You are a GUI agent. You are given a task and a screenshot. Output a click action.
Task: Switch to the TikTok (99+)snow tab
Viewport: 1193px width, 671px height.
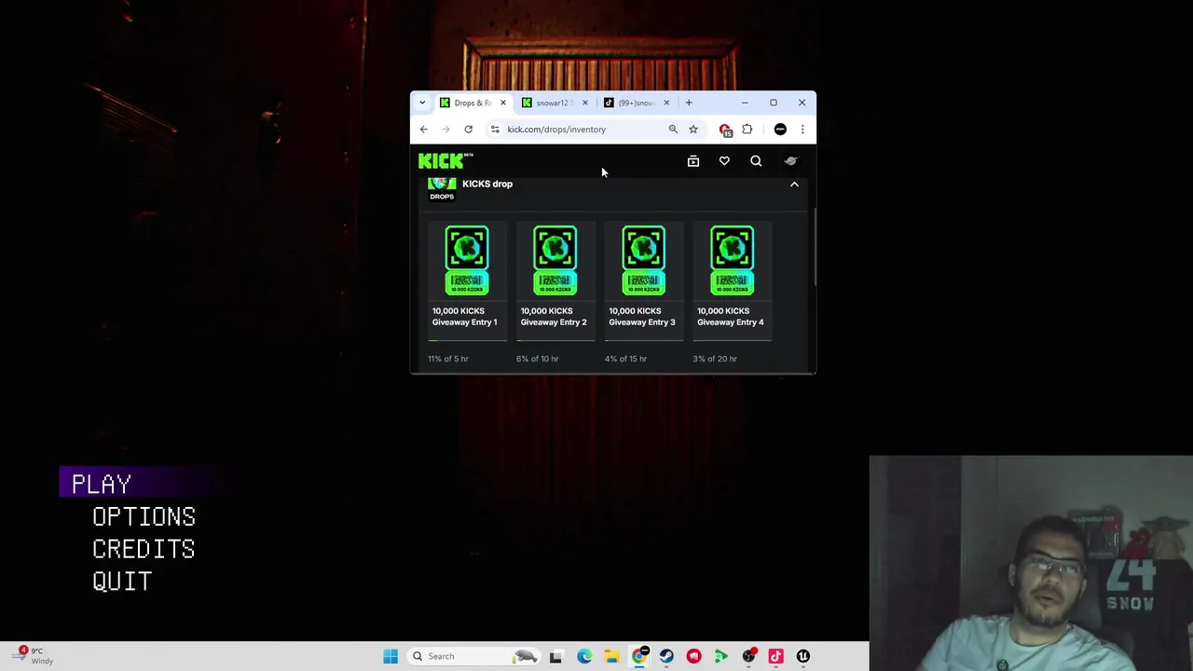pos(638,103)
